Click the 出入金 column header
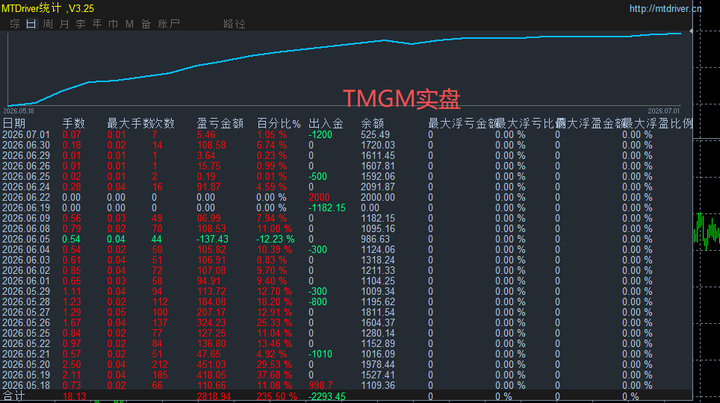Viewport: 720px width, 403px height. (x=326, y=123)
